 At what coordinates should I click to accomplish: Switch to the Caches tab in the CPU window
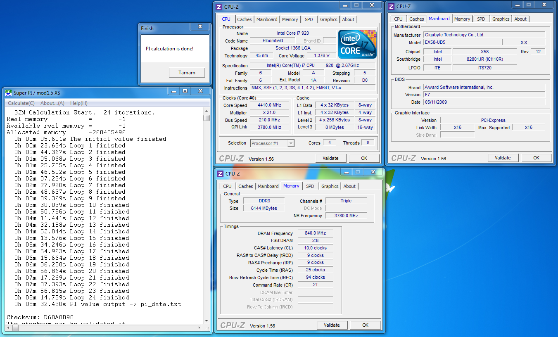click(x=245, y=19)
